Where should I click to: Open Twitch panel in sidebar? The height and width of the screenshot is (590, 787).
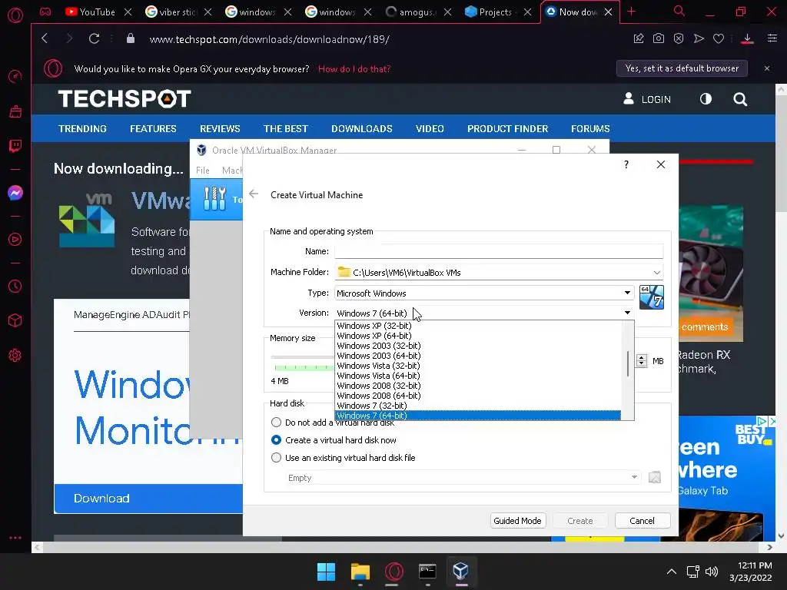[x=15, y=146]
